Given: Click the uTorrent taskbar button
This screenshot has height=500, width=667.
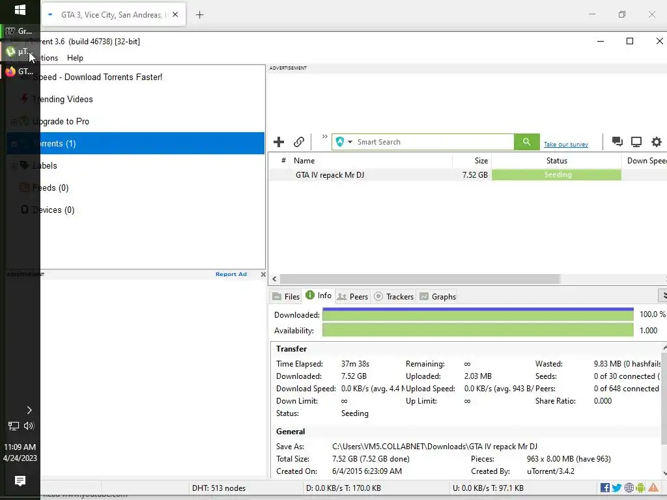Looking at the screenshot, I should click(20, 51).
